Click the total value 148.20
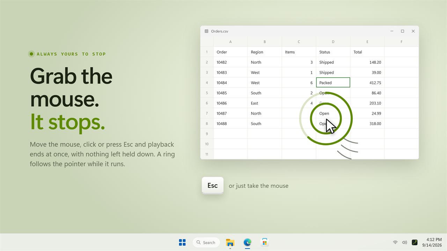Image resolution: width=447 pixels, height=251 pixels. 367,62
